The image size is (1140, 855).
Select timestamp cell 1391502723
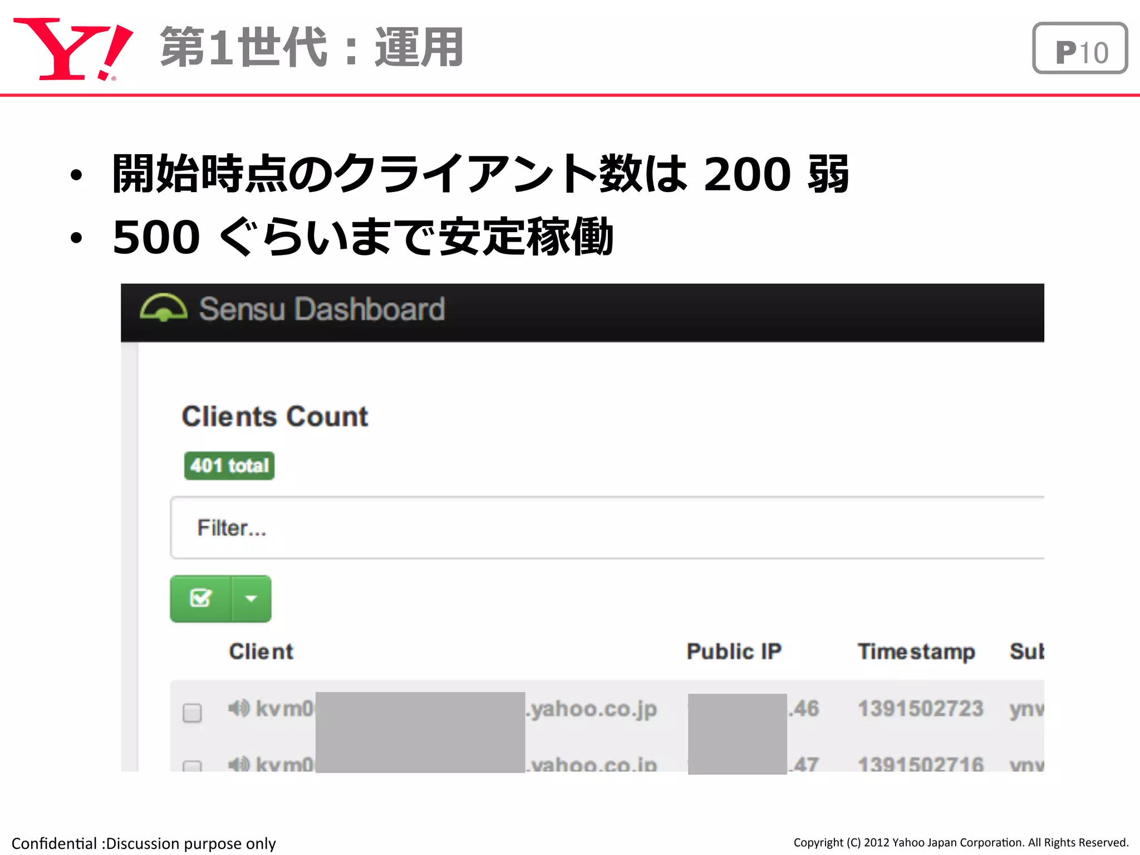pyautogui.click(x=921, y=709)
